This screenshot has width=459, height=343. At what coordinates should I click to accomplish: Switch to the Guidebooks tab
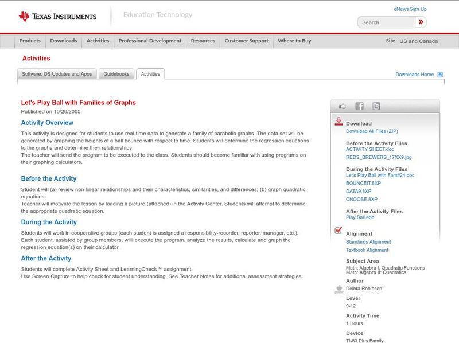click(116, 74)
